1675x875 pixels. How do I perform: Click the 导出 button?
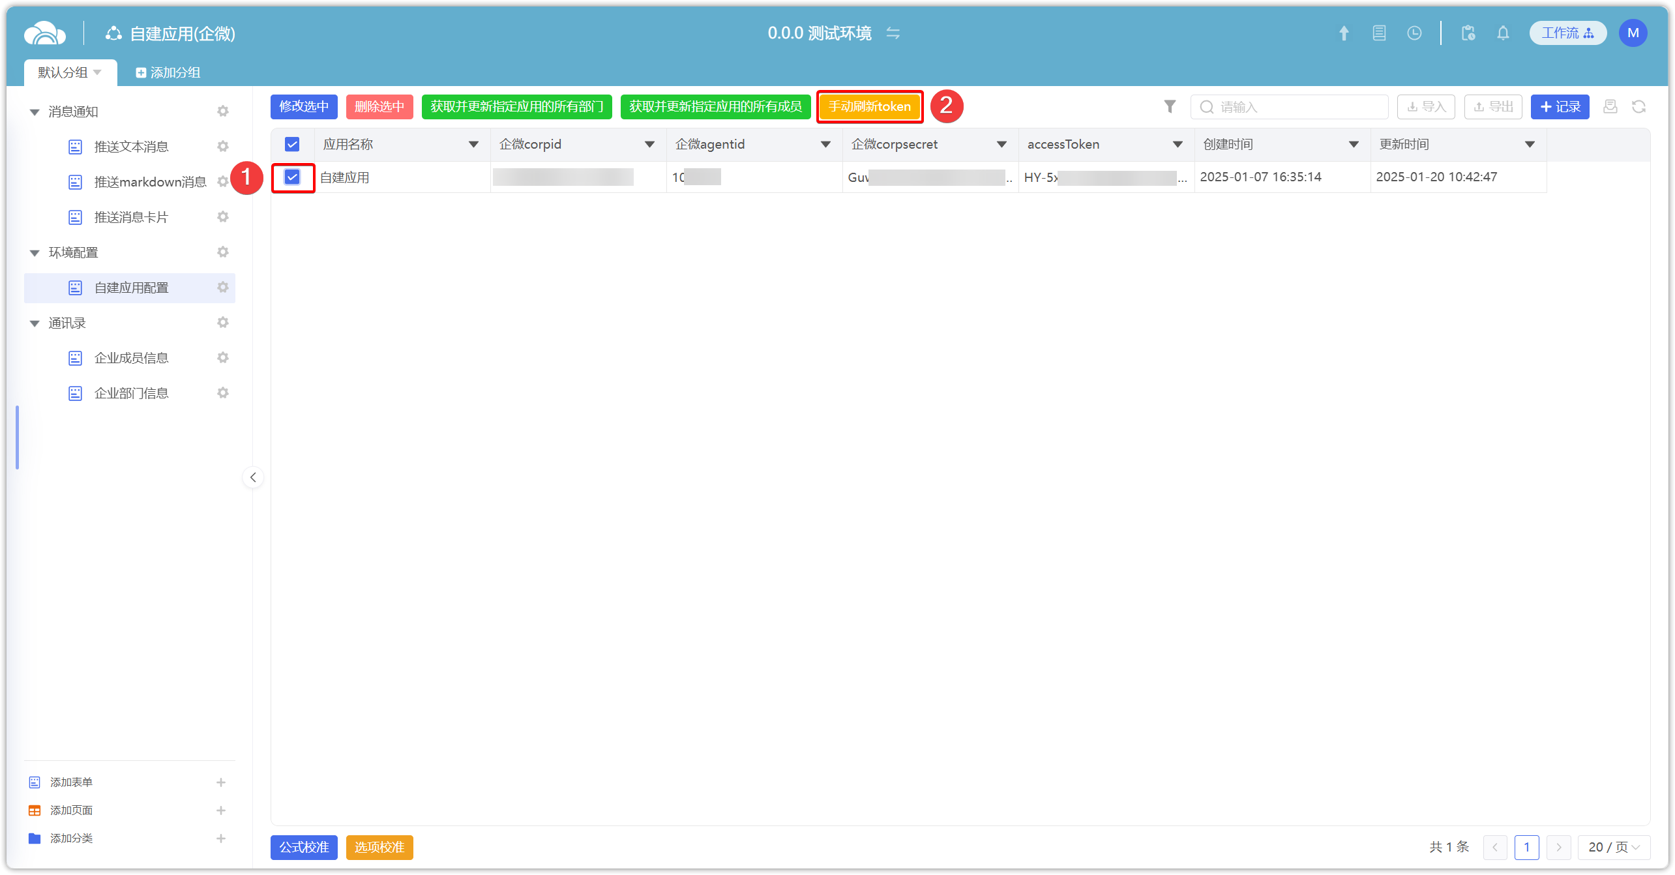point(1493,106)
